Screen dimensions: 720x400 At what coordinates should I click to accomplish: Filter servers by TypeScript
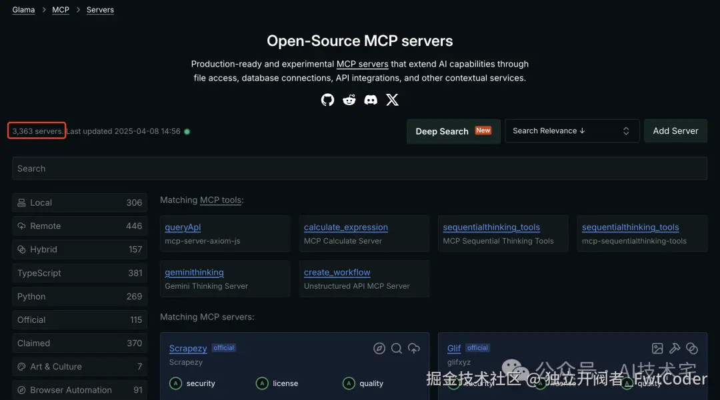(x=80, y=273)
